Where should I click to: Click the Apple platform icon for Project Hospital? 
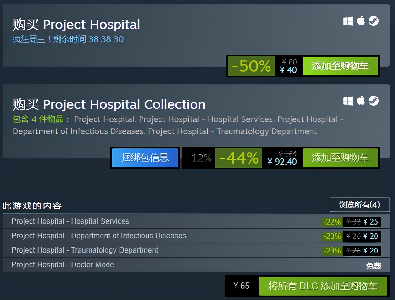click(360, 20)
